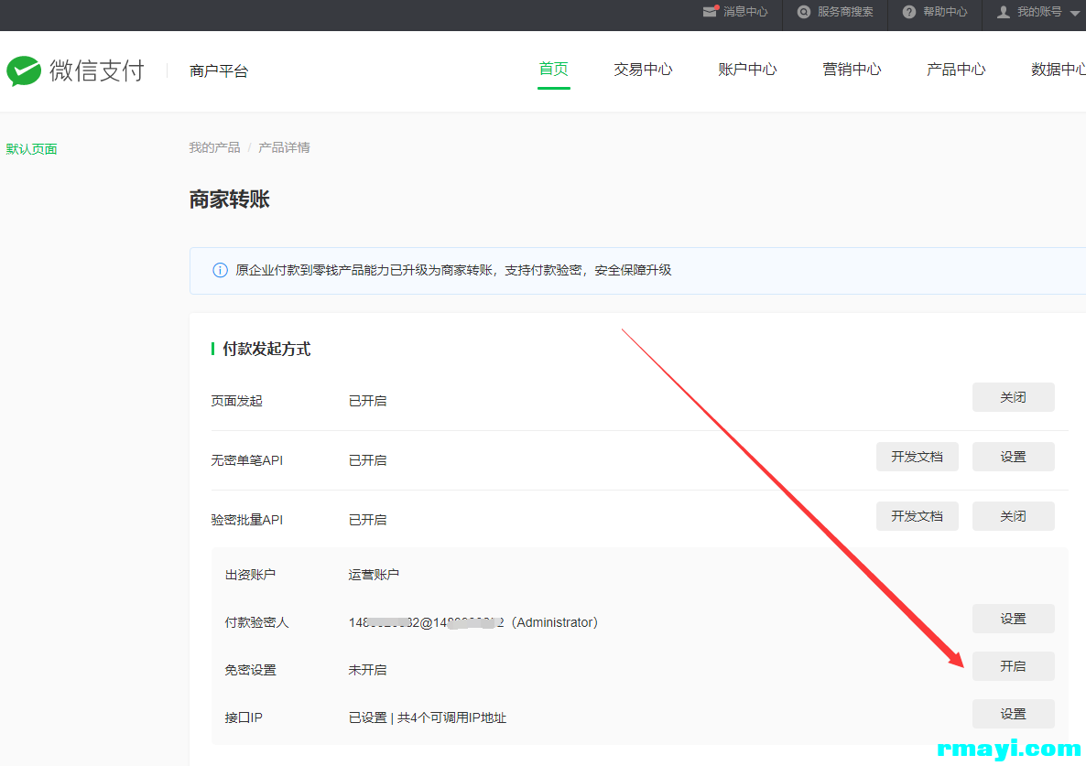Switch to the 产品中心 tab
Screen dimensions: 1086x766
pyautogui.click(x=956, y=70)
